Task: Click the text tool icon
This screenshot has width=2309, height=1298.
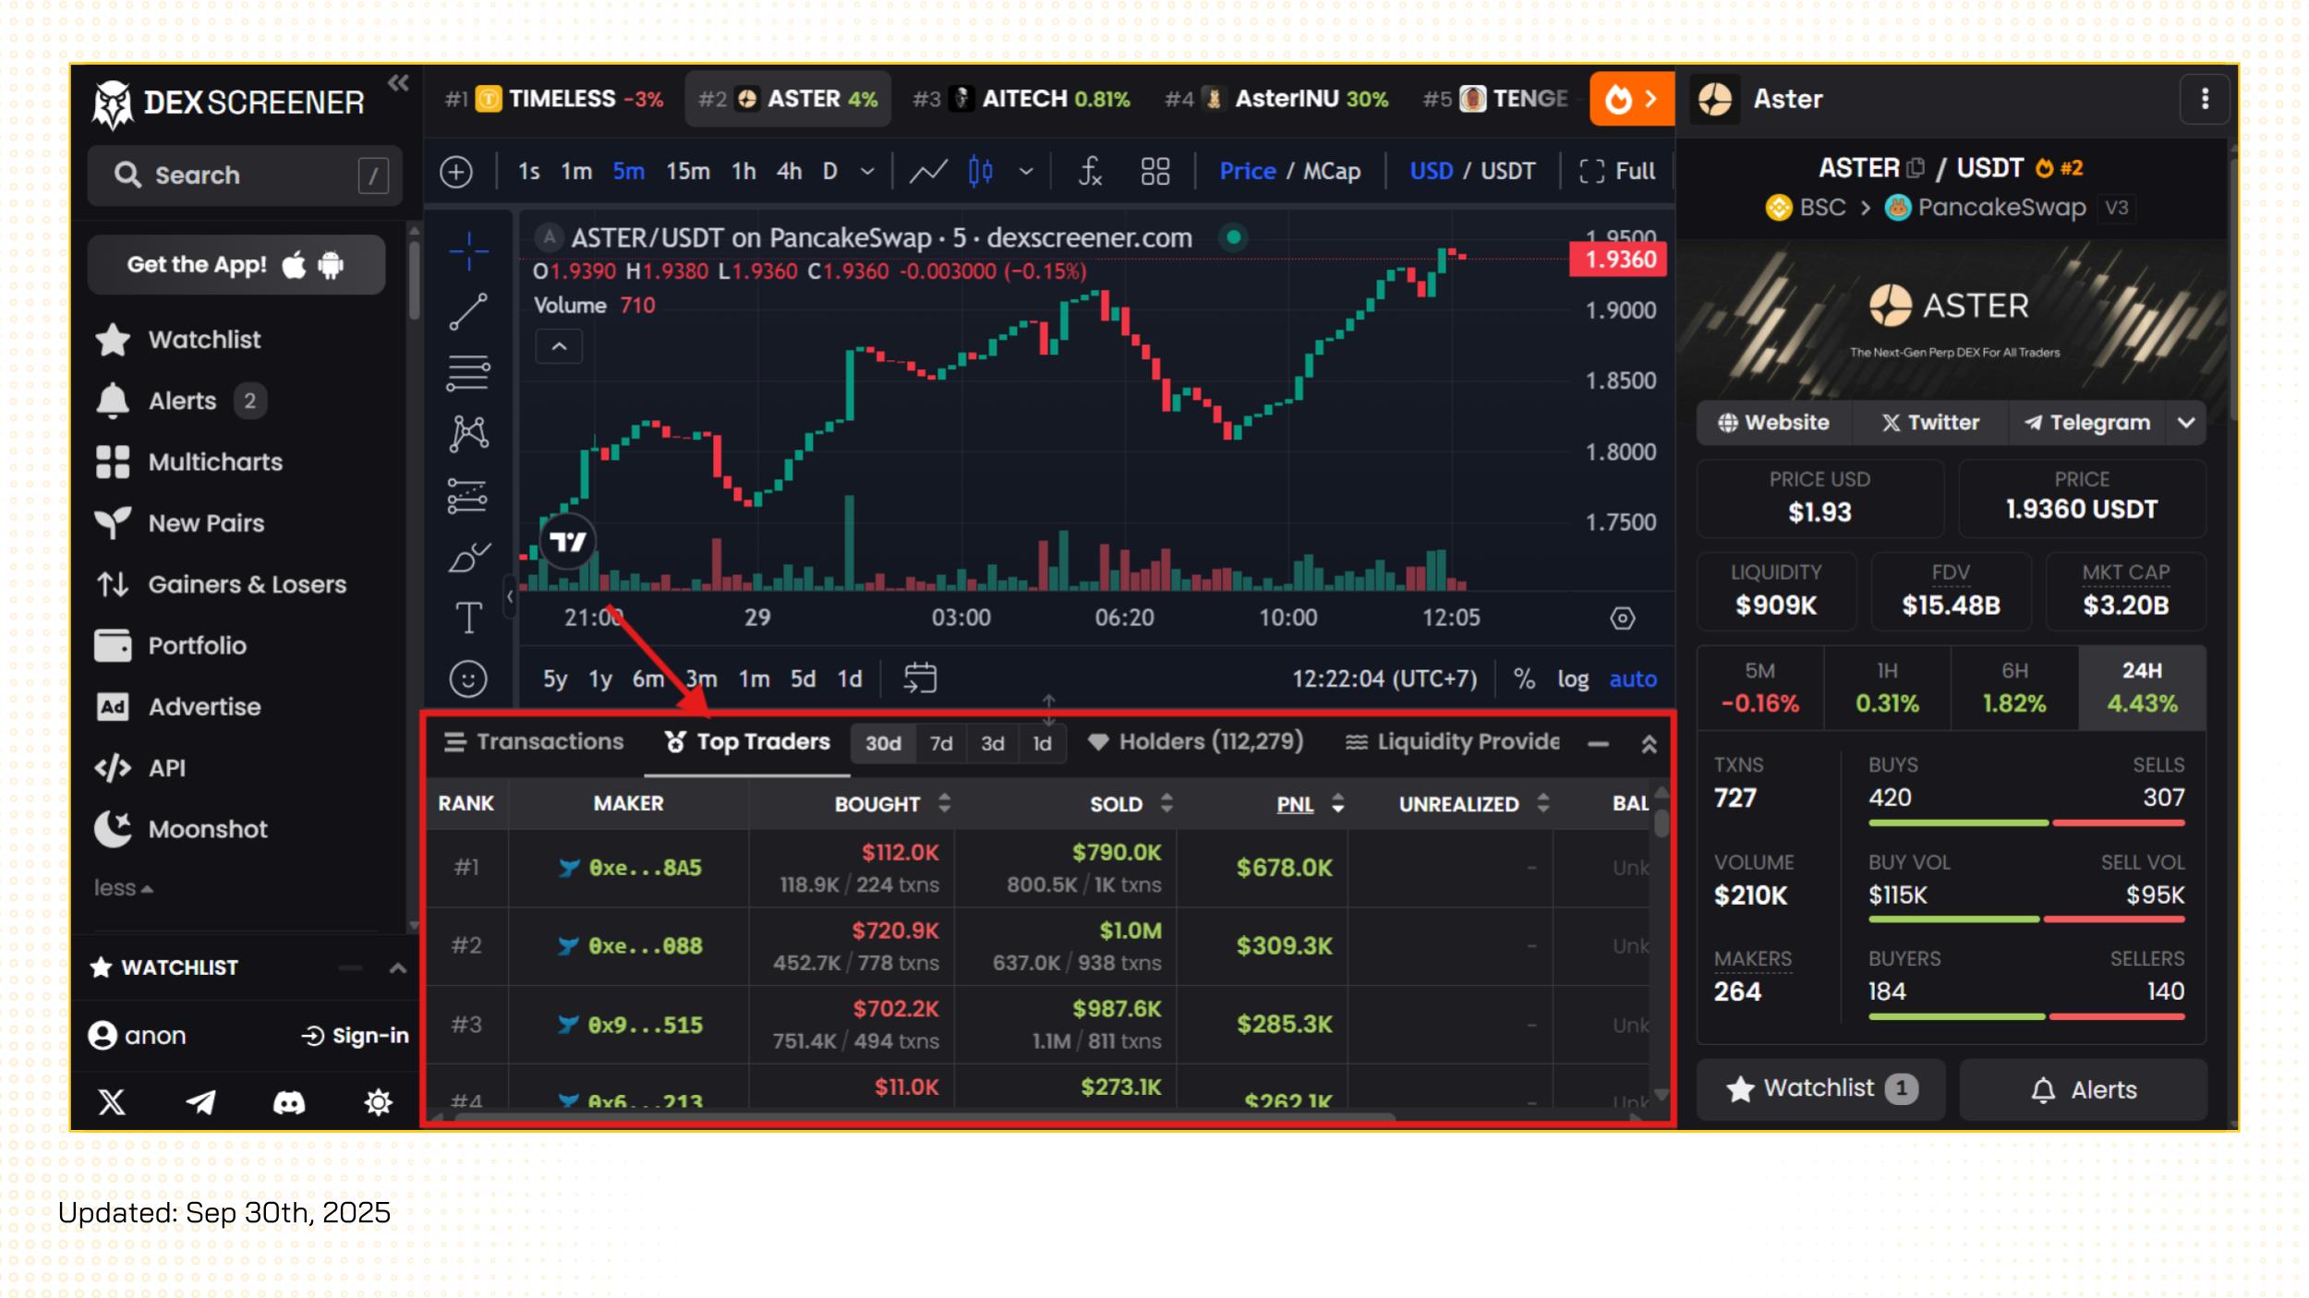Action: coord(468,618)
